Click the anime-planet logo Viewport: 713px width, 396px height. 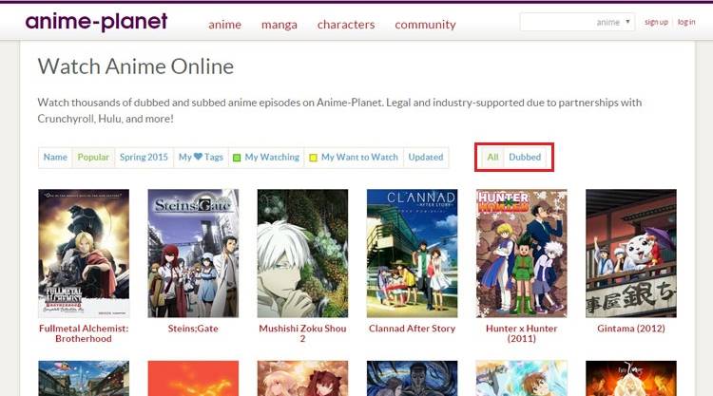(96, 22)
